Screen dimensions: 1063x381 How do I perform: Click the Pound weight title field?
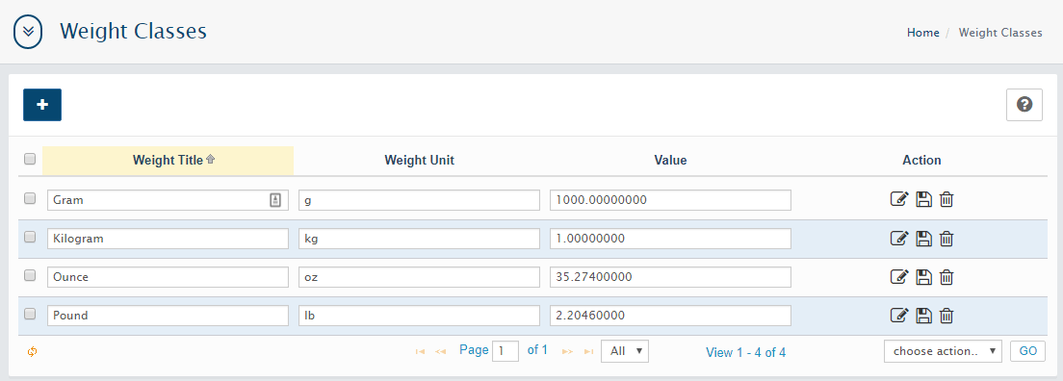pos(169,316)
